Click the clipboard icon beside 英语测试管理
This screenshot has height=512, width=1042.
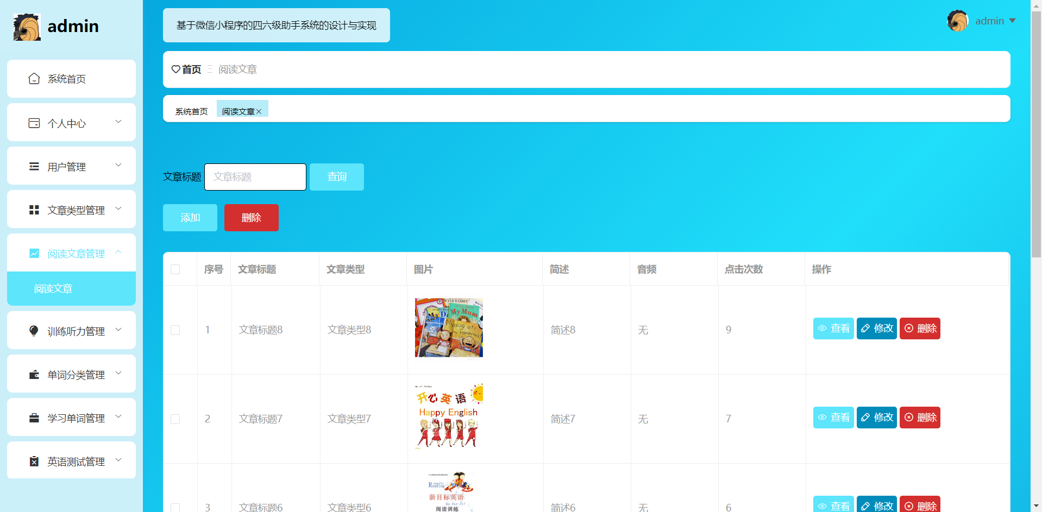coord(34,462)
